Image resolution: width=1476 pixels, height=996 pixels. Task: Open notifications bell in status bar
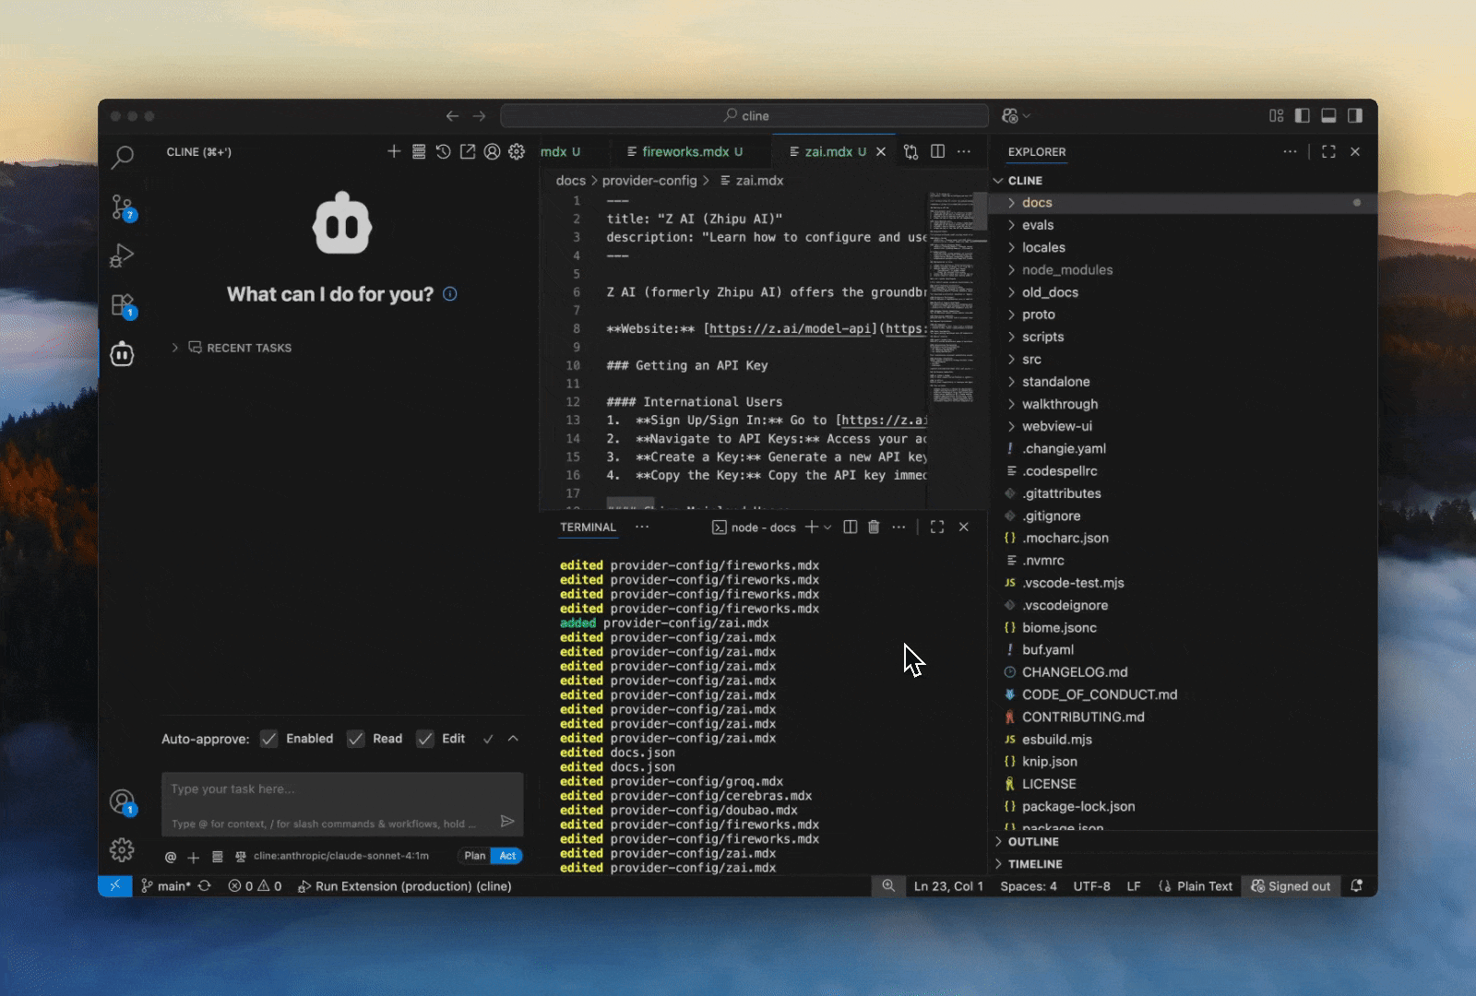pyautogui.click(x=1357, y=886)
